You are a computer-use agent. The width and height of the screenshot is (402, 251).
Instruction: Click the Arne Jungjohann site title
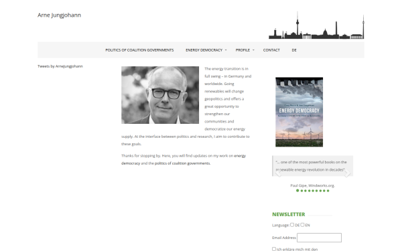[x=59, y=15]
